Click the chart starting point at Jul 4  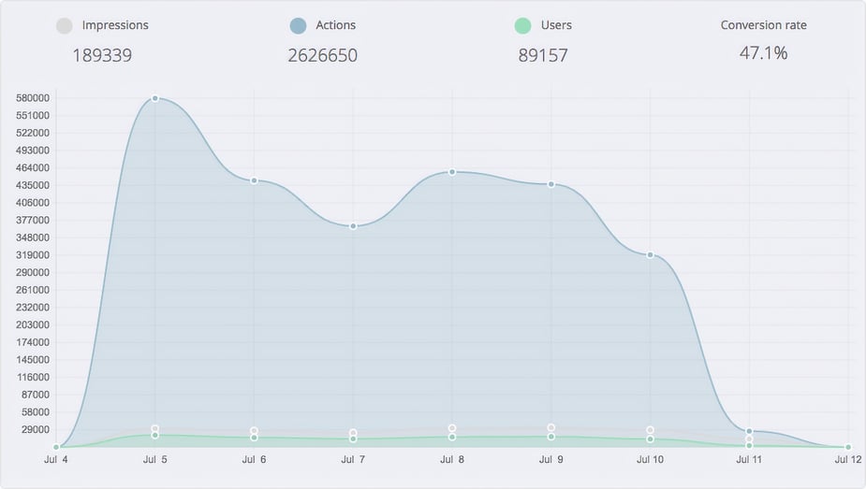pyautogui.click(x=56, y=447)
